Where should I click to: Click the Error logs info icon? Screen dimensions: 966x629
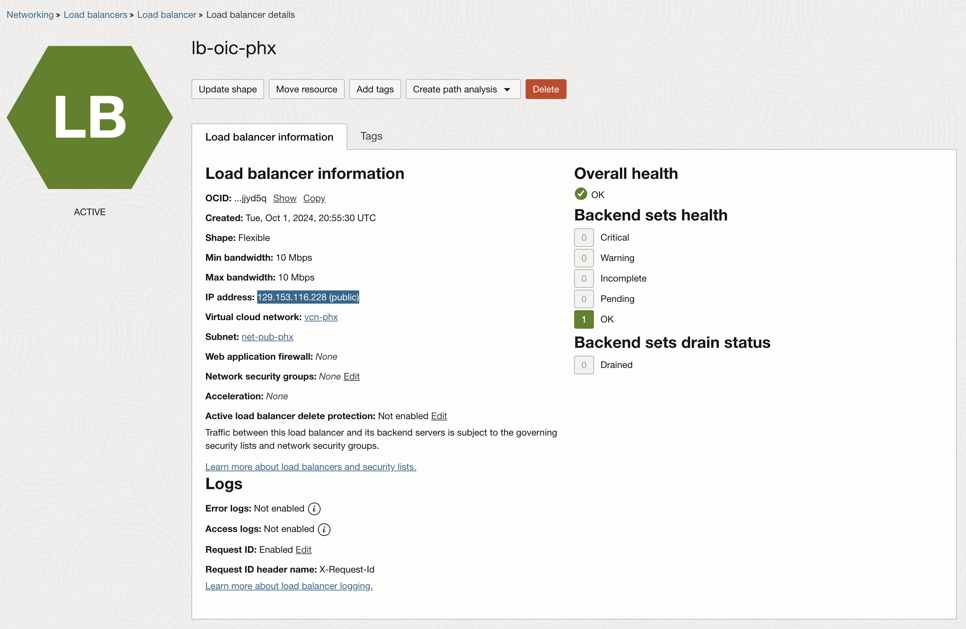point(314,509)
